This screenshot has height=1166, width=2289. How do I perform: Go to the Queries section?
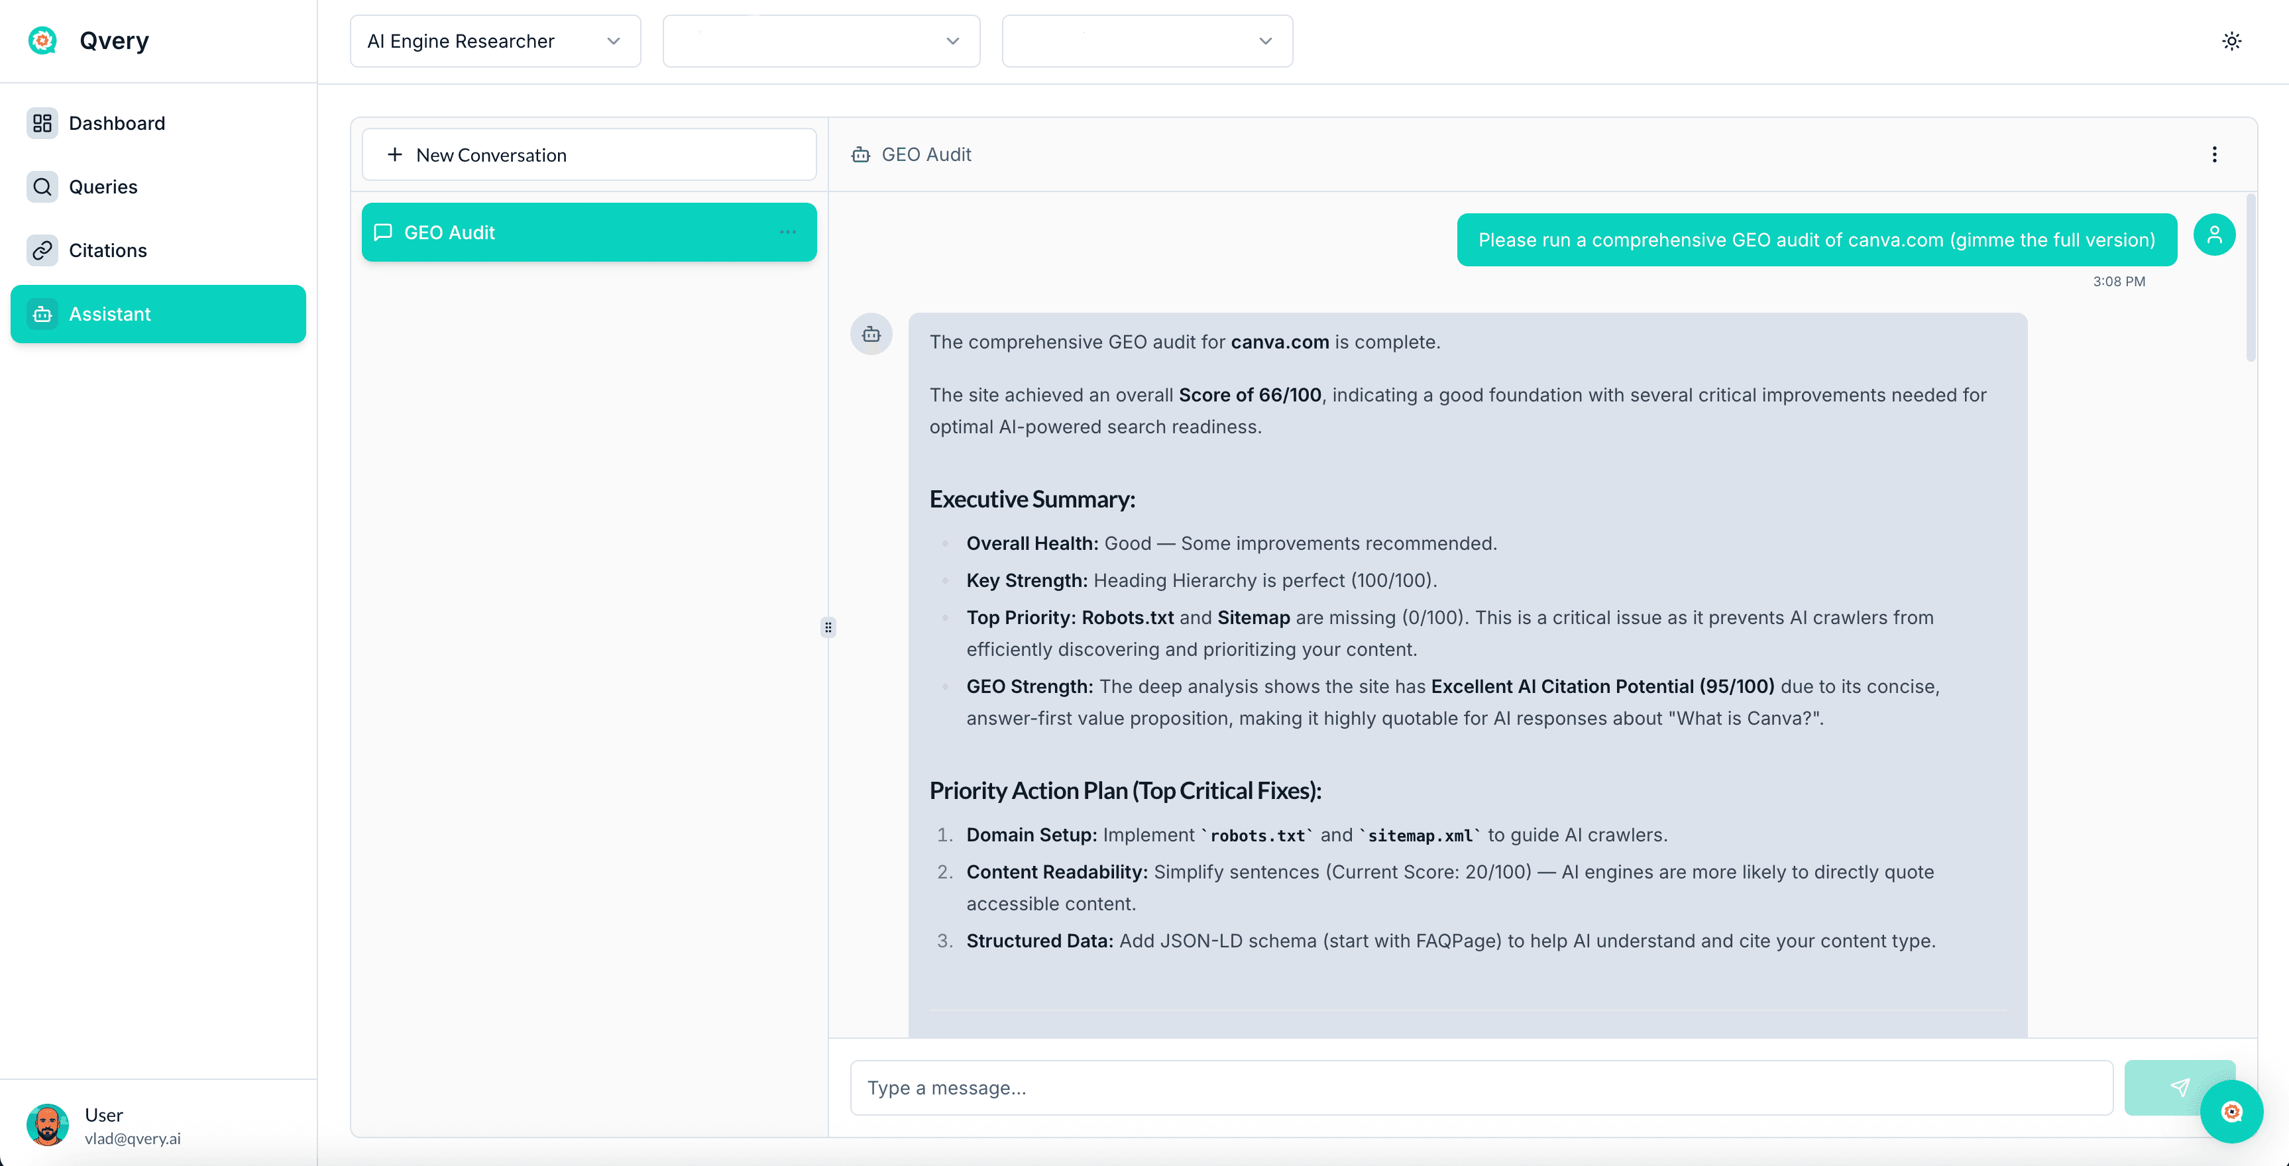click(x=102, y=186)
